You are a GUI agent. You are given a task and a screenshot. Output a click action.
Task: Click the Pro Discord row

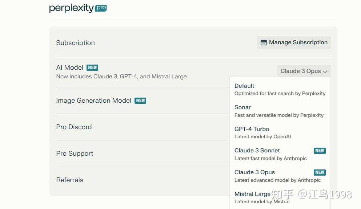click(74, 127)
